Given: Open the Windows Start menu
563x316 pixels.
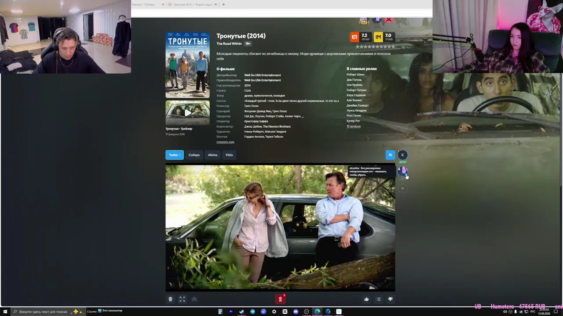Looking at the screenshot, I should point(5,312).
